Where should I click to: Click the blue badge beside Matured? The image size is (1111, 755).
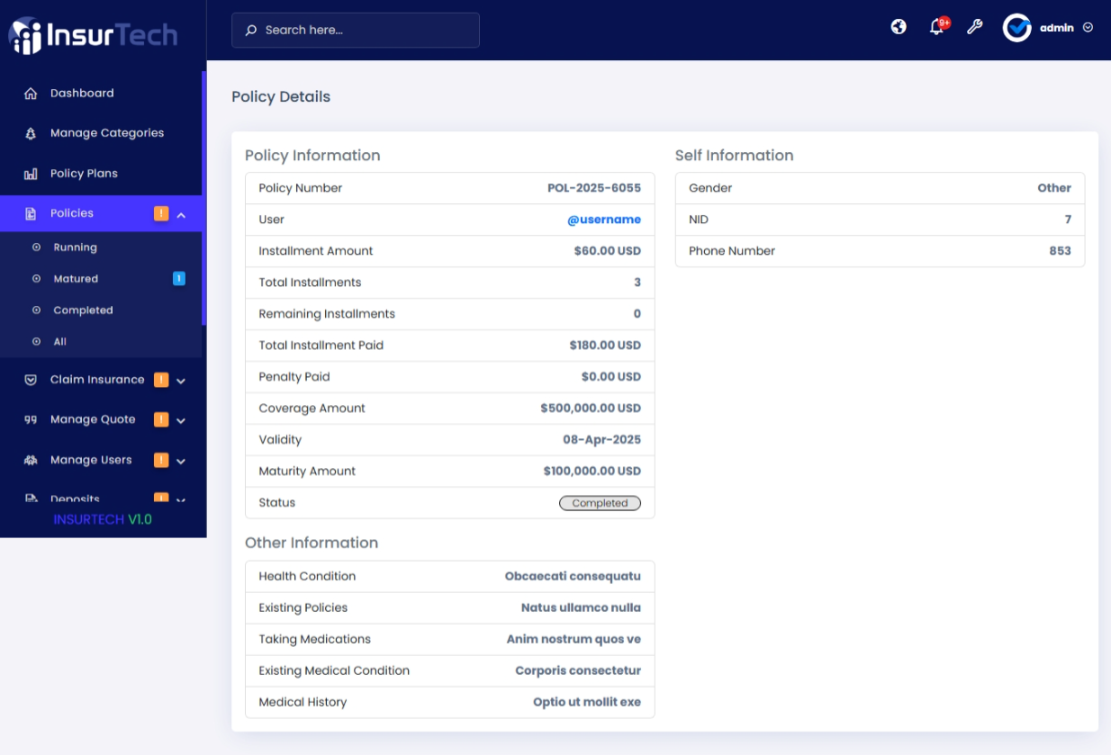click(179, 278)
